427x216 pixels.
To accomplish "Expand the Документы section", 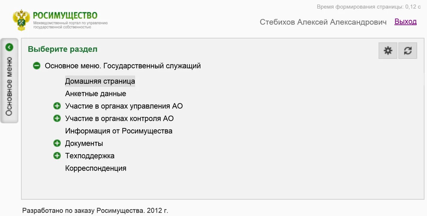I will tap(57, 143).
